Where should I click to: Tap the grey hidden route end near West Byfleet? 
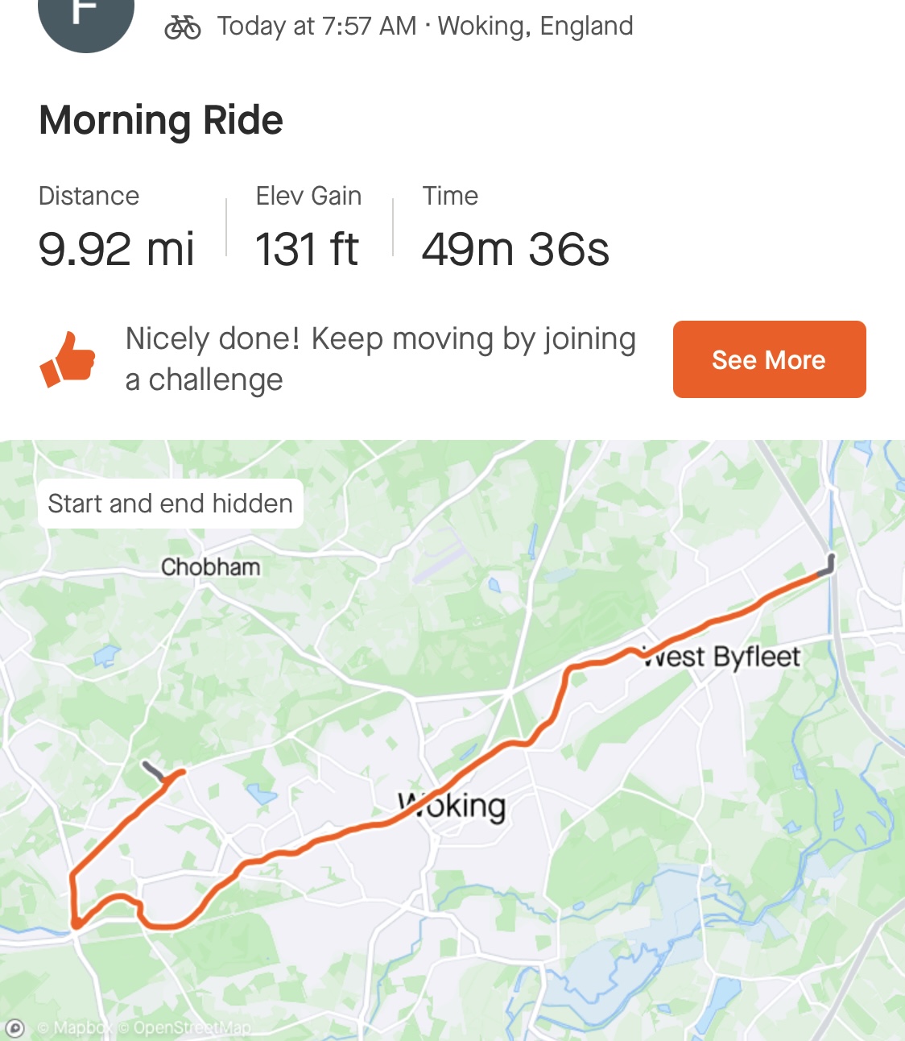click(x=828, y=566)
